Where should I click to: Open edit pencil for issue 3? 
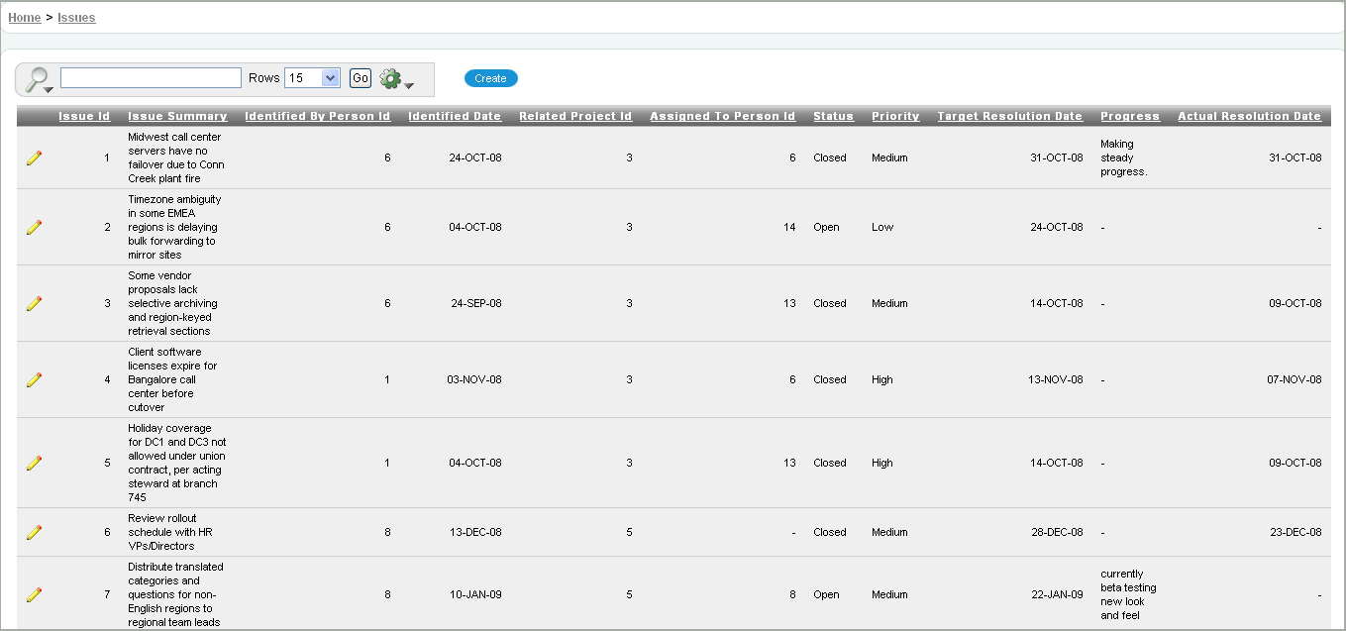[35, 304]
